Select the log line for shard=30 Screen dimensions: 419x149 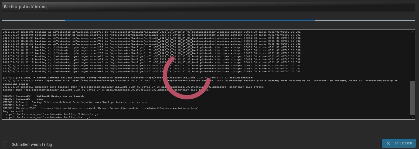[x=151, y=32]
